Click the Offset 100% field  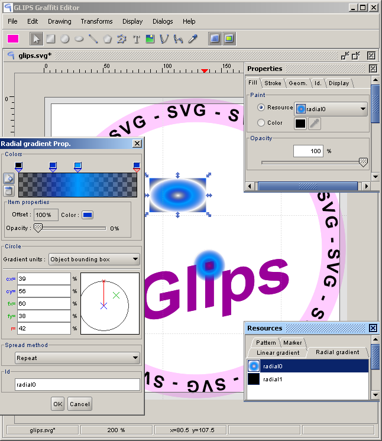pos(46,215)
